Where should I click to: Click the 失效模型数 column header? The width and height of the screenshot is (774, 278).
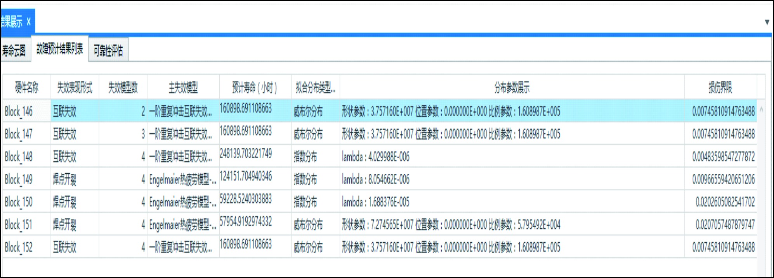click(123, 88)
